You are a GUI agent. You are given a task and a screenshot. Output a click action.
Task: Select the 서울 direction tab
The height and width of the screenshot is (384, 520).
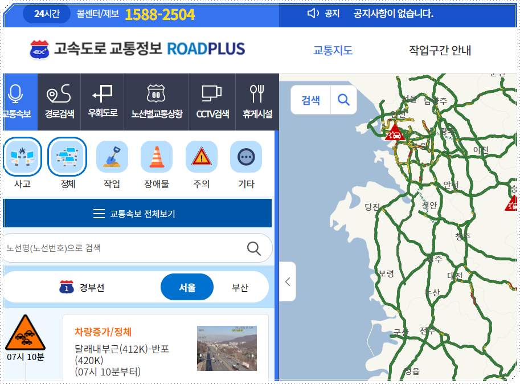click(187, 287)
